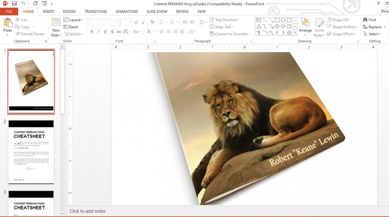
Task: Select slide 1 thumbnail with lion cover
Action: click(31, 82)
